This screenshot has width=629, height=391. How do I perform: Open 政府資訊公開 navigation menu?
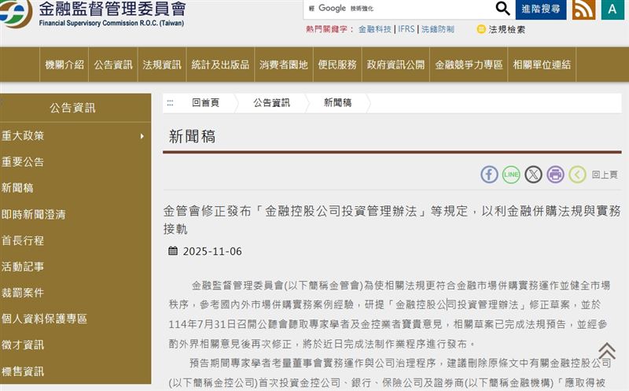tap(395, 65)
